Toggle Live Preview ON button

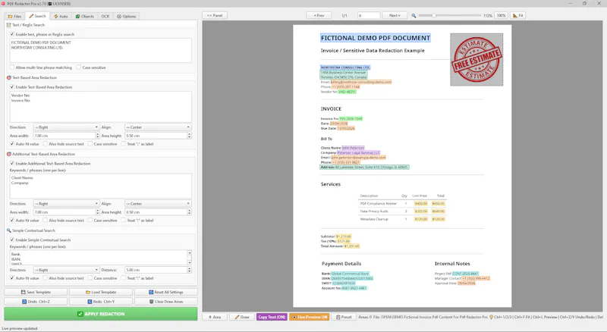pyautogui.click(x=310, y=317)
